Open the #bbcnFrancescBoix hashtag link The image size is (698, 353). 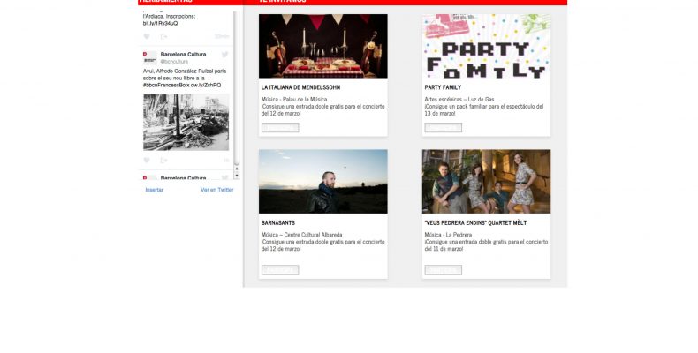(166, 85)
